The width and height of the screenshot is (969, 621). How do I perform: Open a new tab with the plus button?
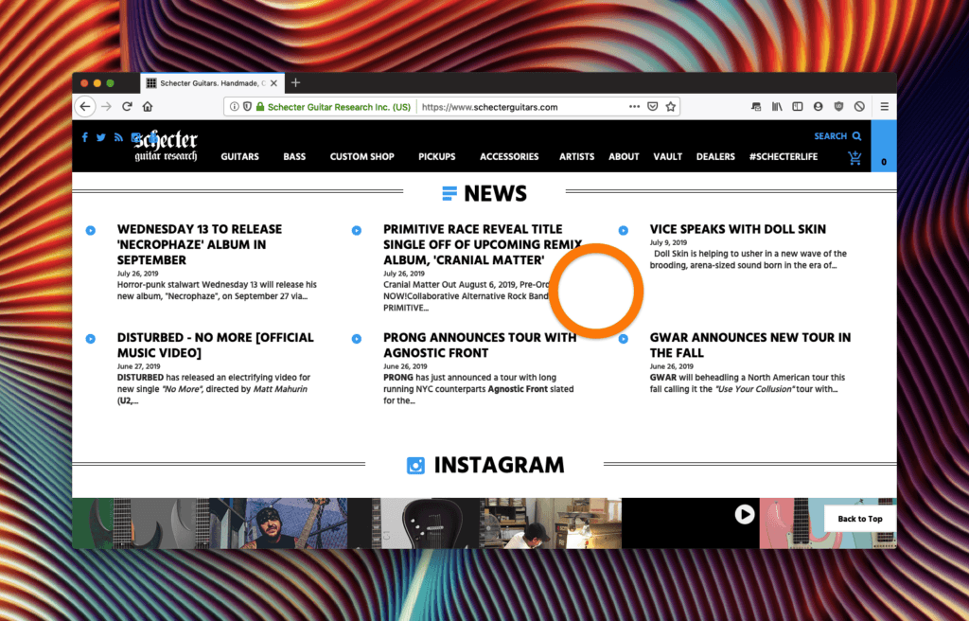point(295,83)
